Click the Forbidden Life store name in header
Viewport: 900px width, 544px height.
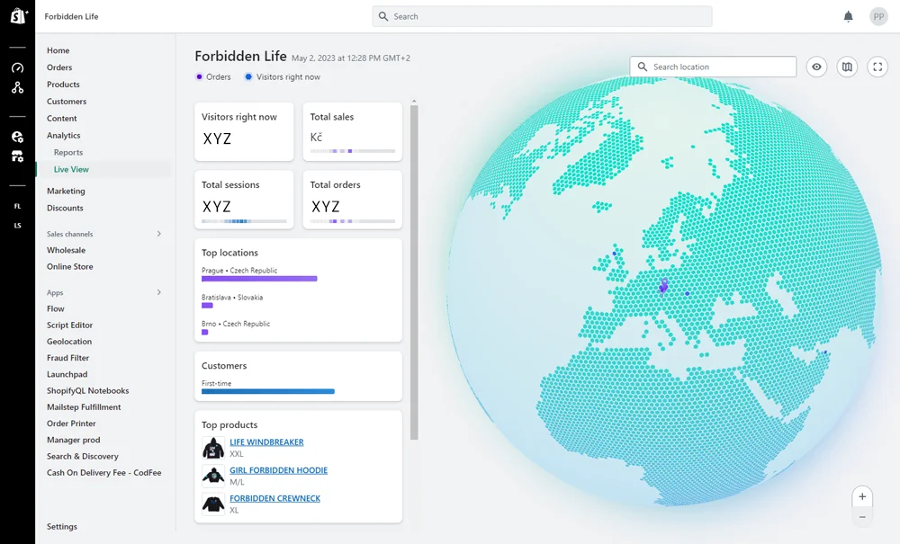pyautogui.click(x=72, y=16)
